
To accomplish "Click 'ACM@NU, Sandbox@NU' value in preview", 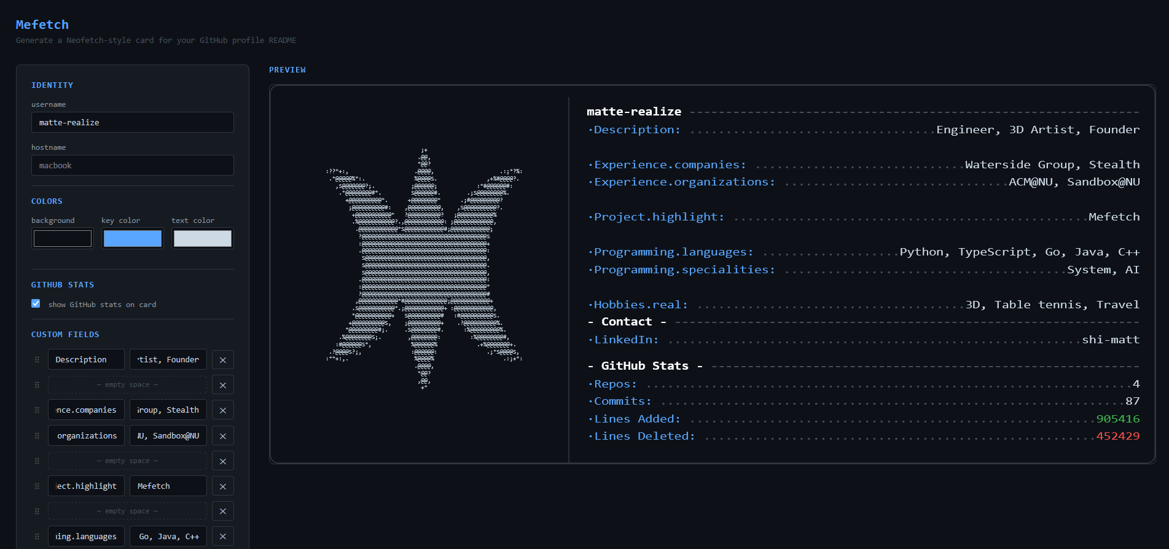I will point(1074,182).
